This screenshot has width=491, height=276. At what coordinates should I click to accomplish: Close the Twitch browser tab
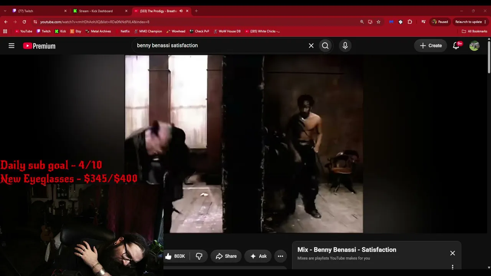click(65, 11)
